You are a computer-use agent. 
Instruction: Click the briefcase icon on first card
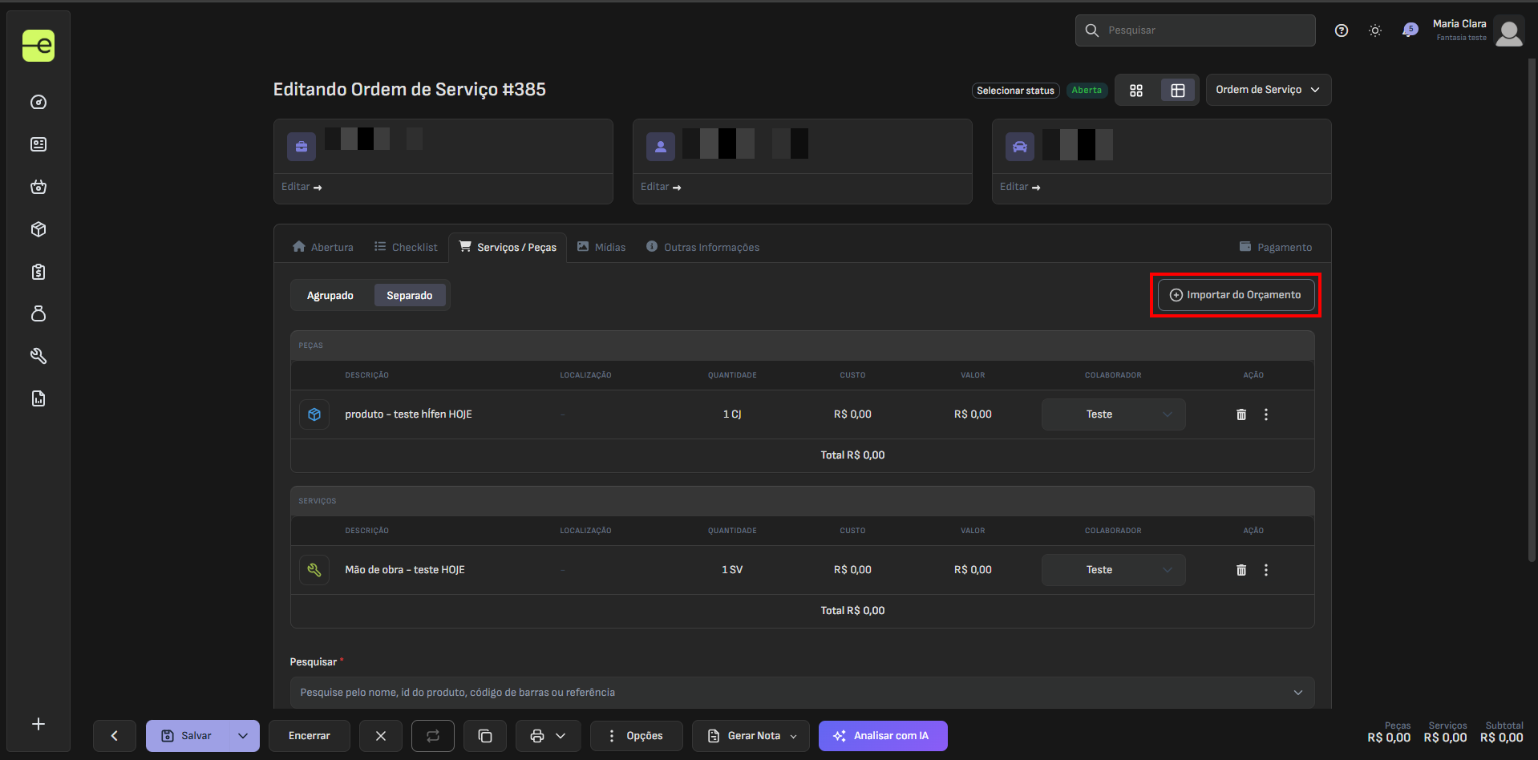[x=302, y=147]
